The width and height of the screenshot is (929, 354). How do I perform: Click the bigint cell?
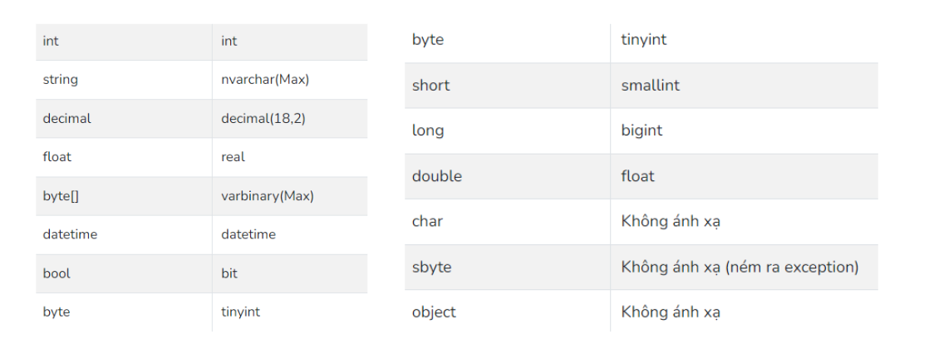tap(641, 130)
